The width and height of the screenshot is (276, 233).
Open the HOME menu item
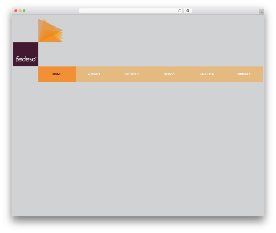[x=57, y=74]
